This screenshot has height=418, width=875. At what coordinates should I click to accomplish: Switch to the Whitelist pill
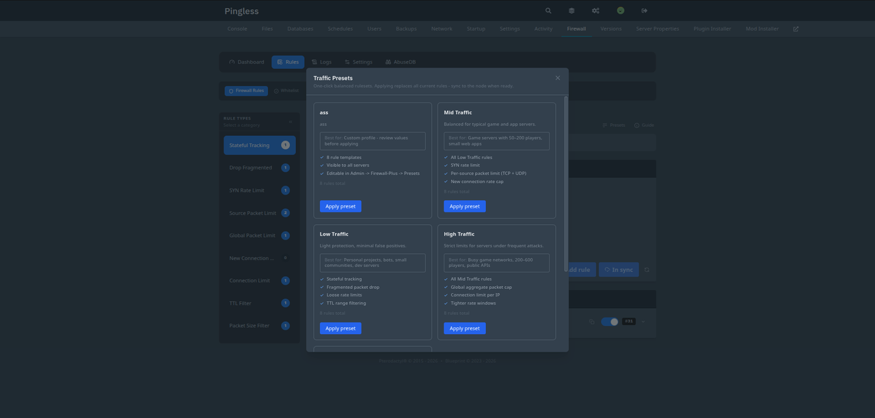click(x=286, y=91)
